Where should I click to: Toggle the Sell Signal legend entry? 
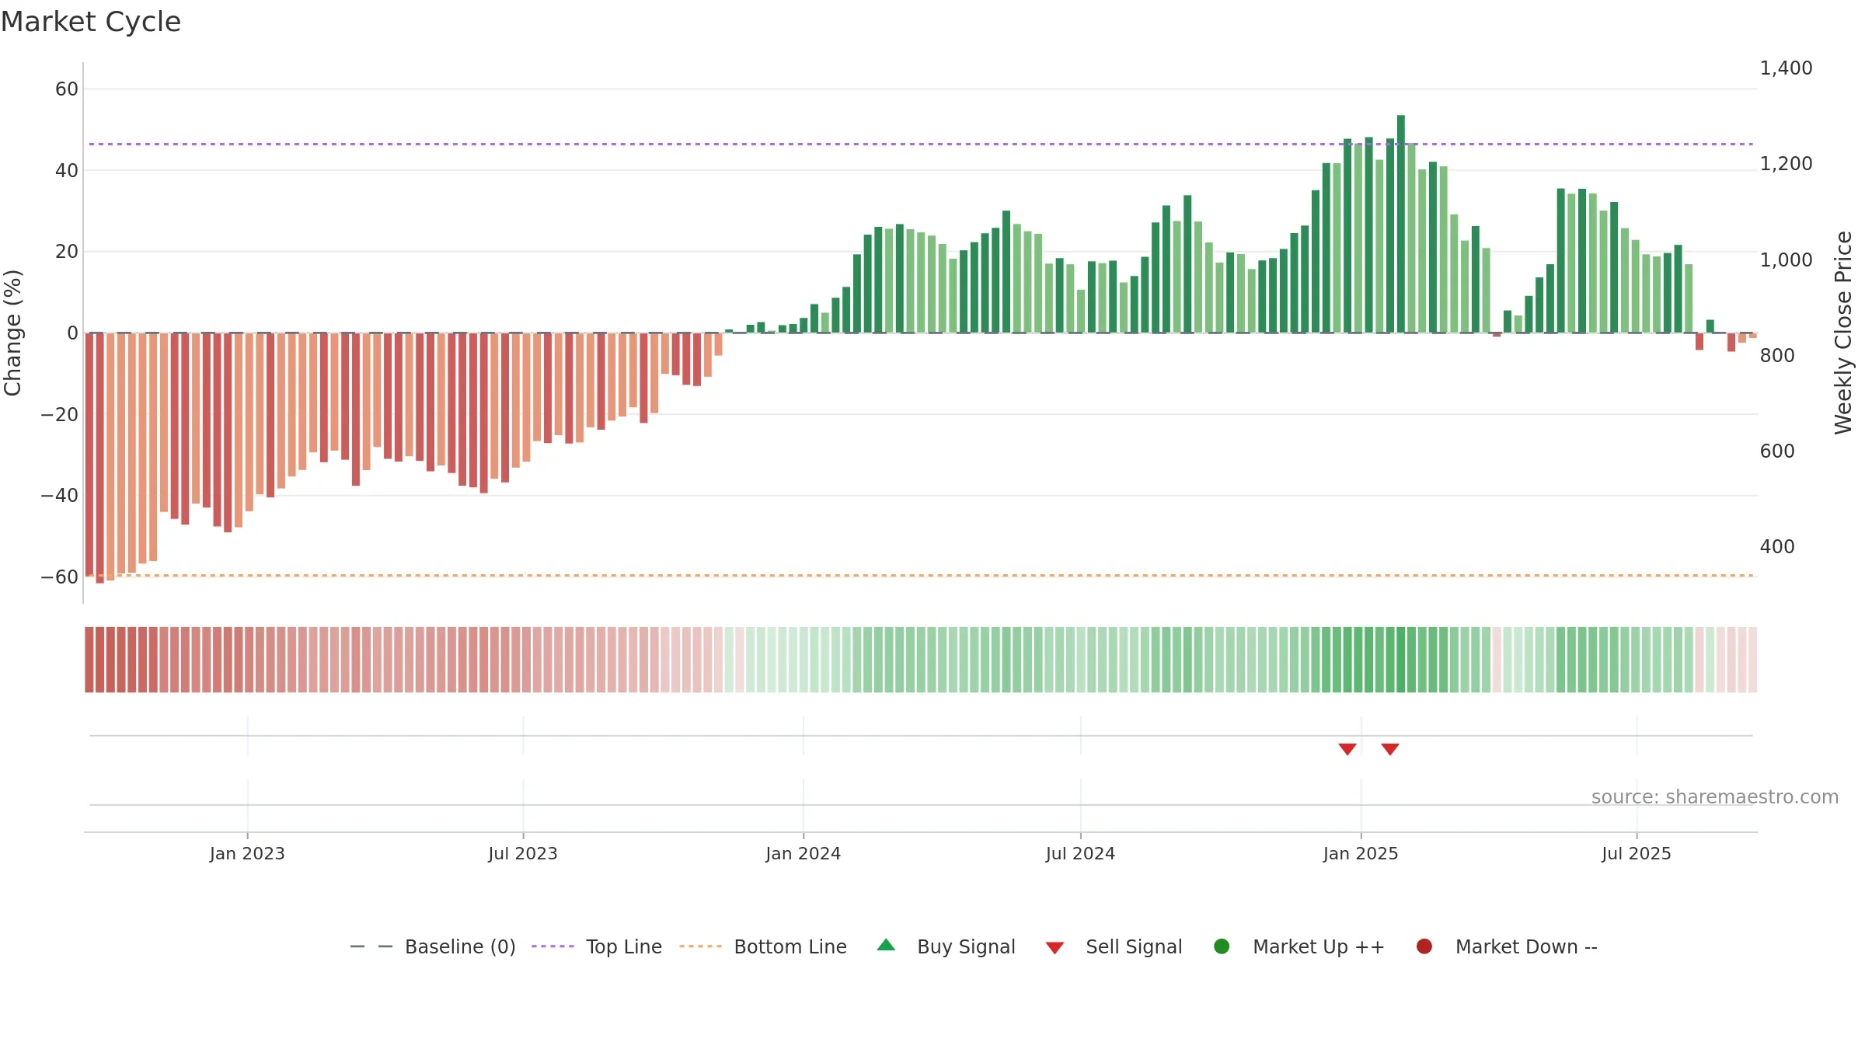(1114, 946)
